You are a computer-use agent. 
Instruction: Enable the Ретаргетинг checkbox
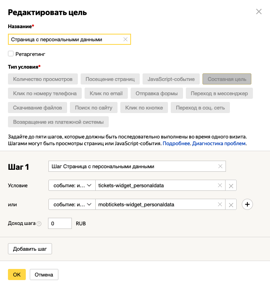11,54
